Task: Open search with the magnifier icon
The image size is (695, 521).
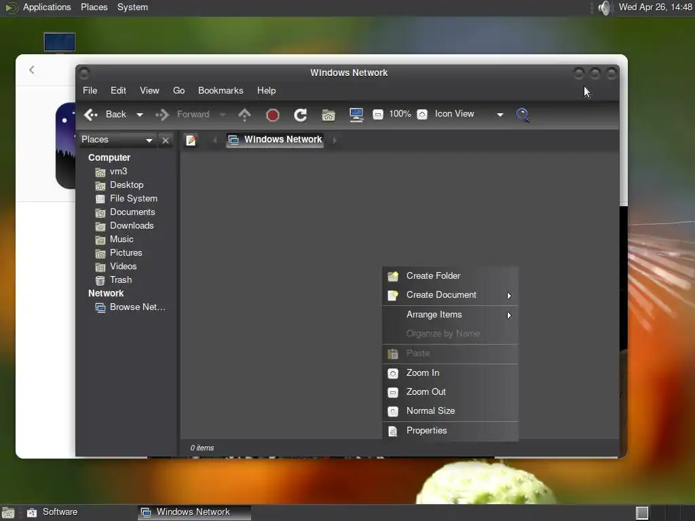Action: coord(523,115)
